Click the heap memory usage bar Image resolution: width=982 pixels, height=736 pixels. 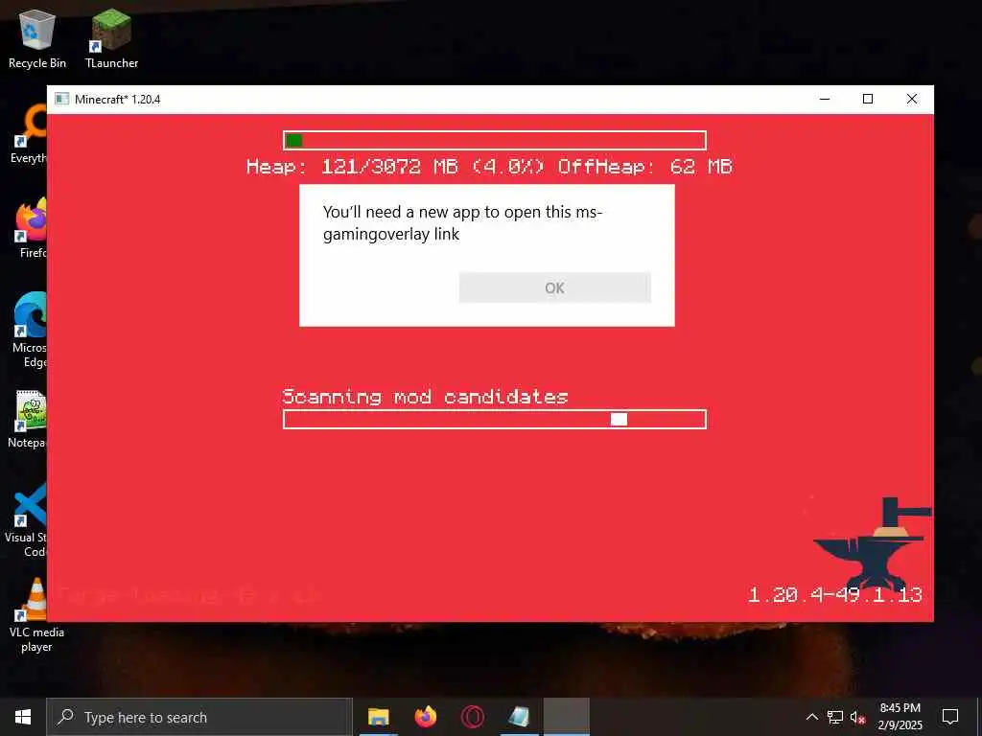coord(495,140)
